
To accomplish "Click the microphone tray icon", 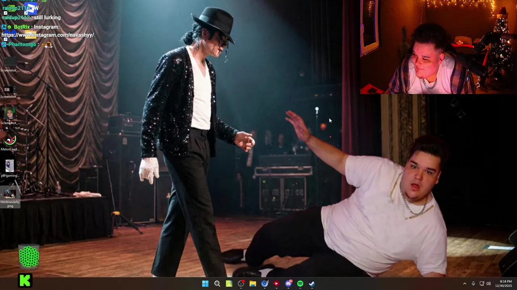I will click(473, 284).
